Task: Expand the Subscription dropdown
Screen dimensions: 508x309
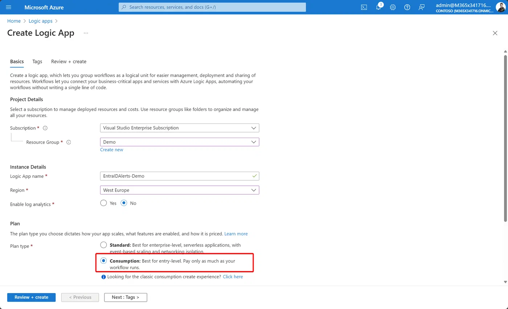Action: coord(180,128)
